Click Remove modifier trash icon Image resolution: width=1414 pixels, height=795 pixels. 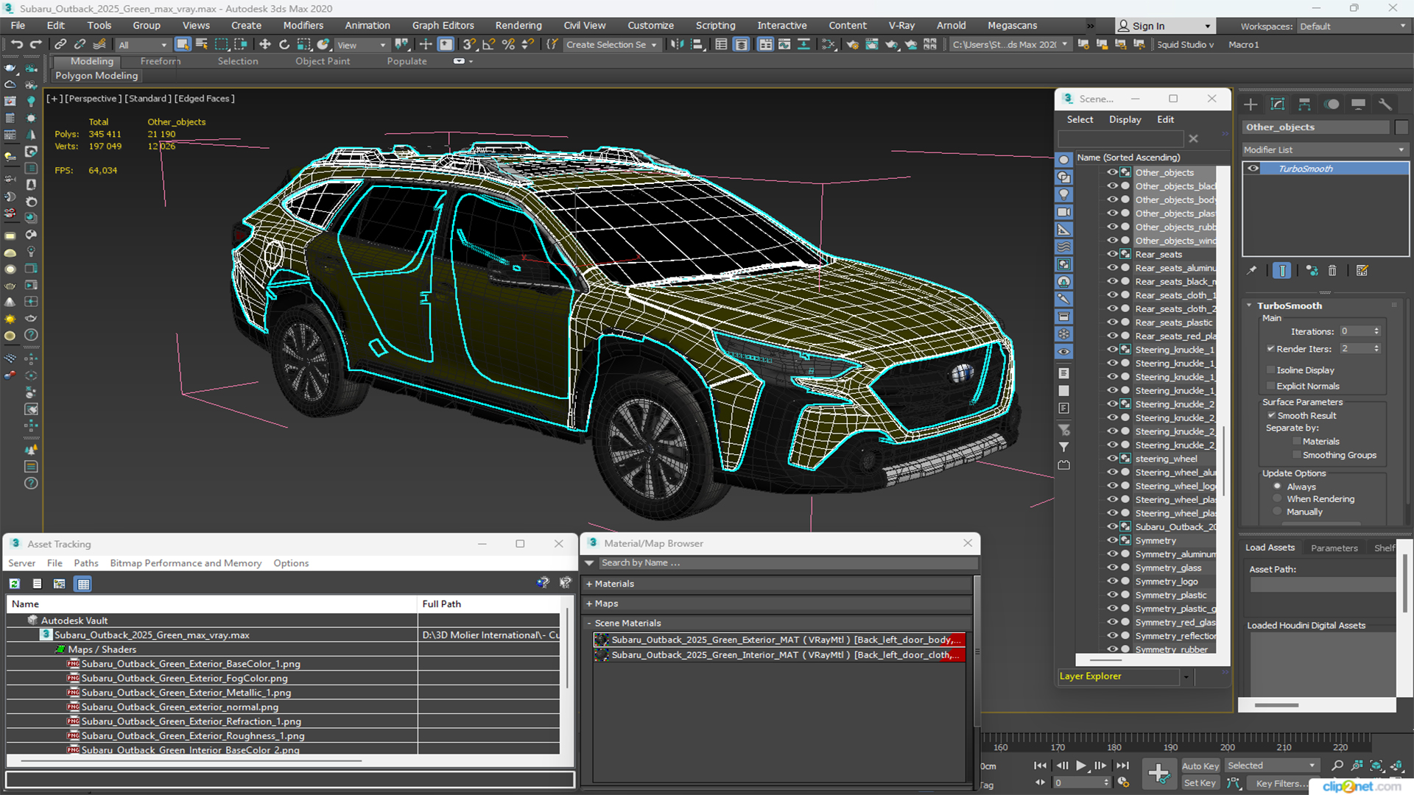pos(1332,271)
